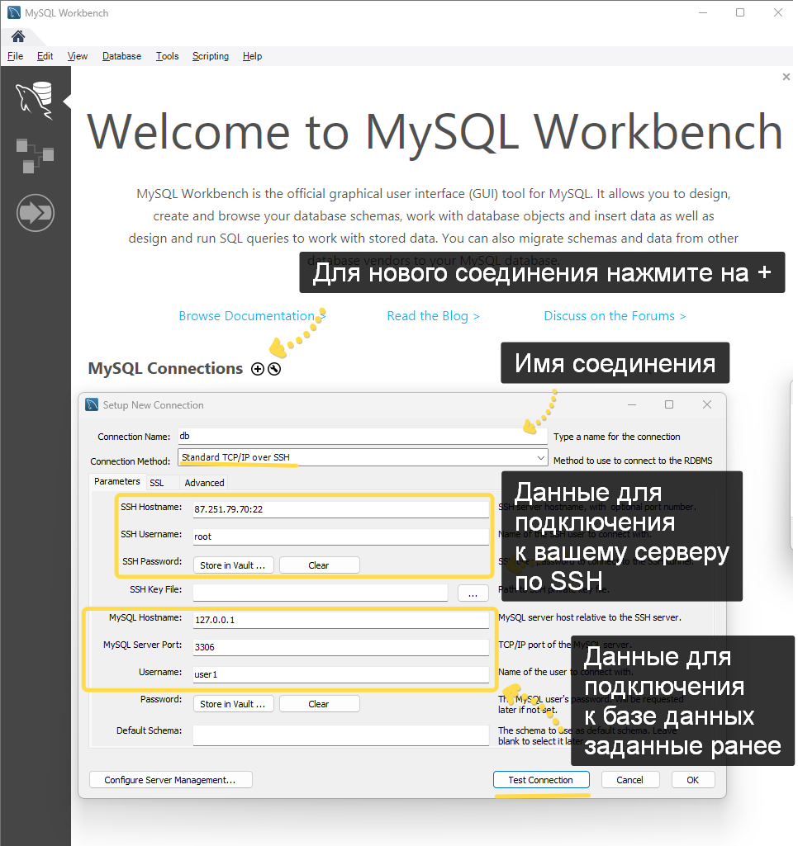Focus the MySQL Username field with user1

click(340, 674)
